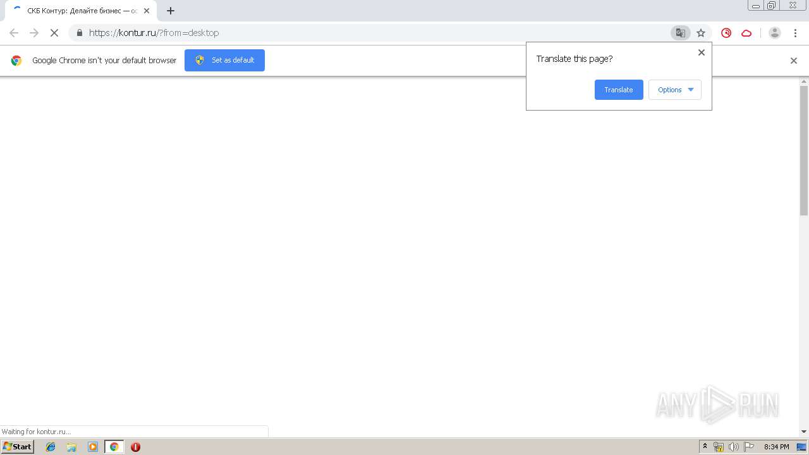The width and height of the screenshot is (809, 455).
Task: Open the volume tray icon
Action: [x=734, y=447]
